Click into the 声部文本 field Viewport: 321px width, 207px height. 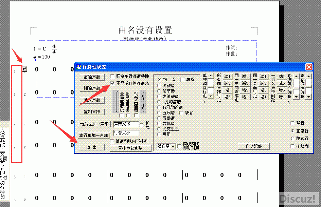click(x=126, y=124)
